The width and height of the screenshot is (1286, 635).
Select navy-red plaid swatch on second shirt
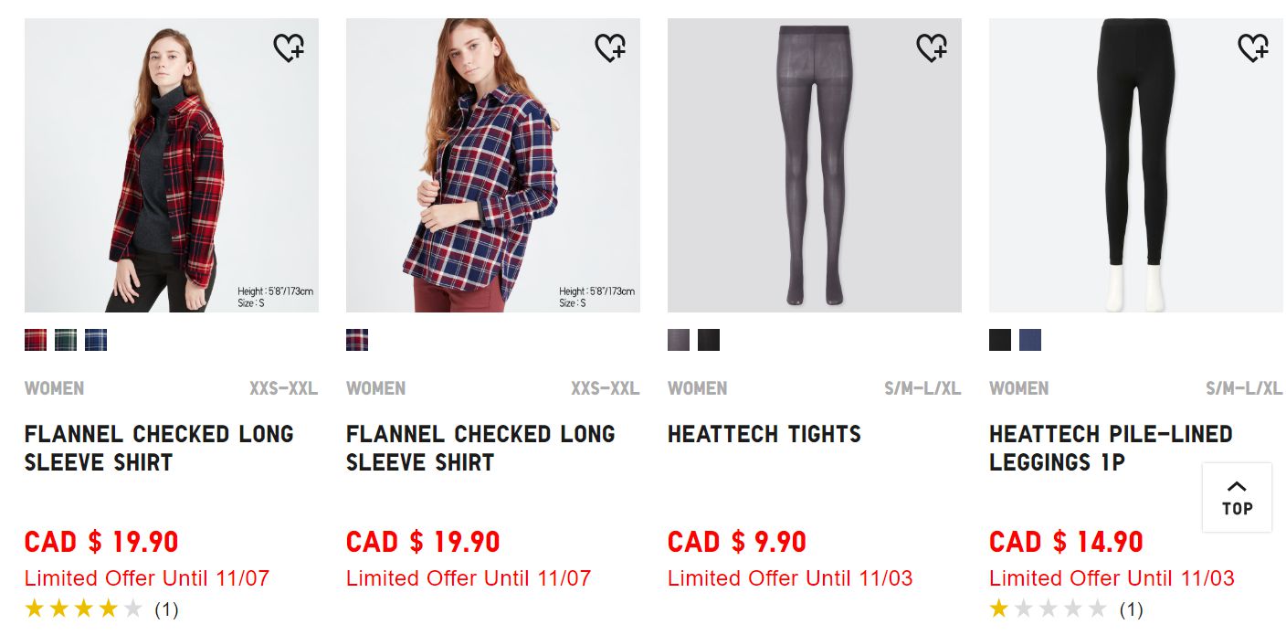coord(357,340)
